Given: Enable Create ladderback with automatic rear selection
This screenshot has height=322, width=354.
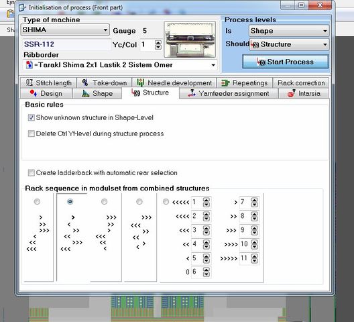Looking at the screenshot, I should (x=31, y=172).
